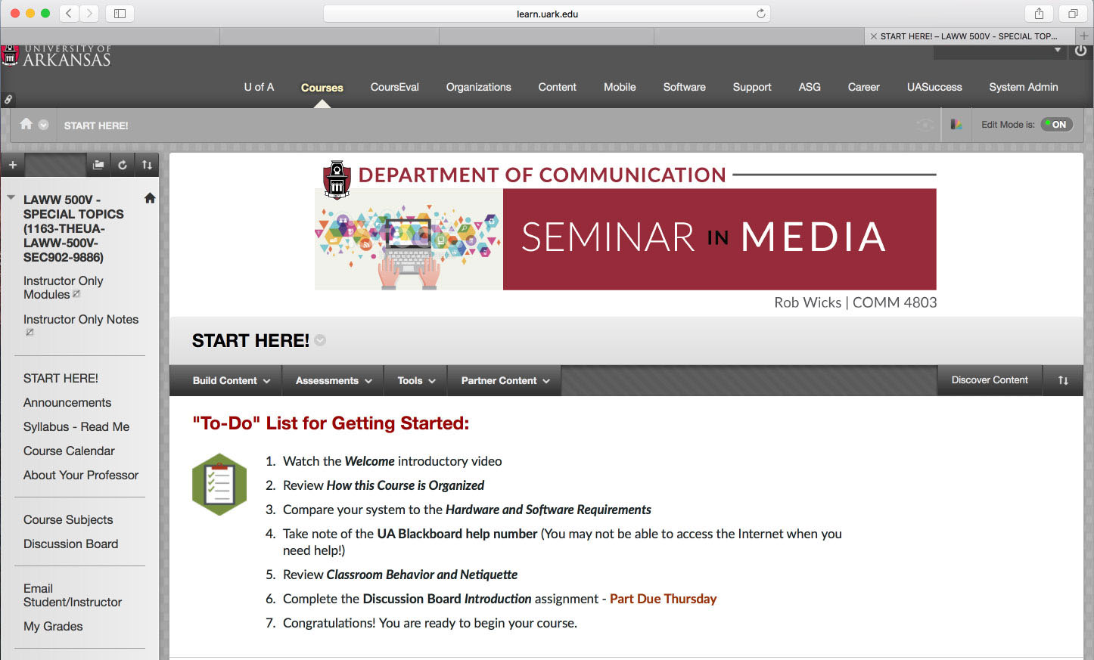Open the course theme color palette icon
The height and width of the screenshot is (660, 1094).
click(x=956, y=125)
